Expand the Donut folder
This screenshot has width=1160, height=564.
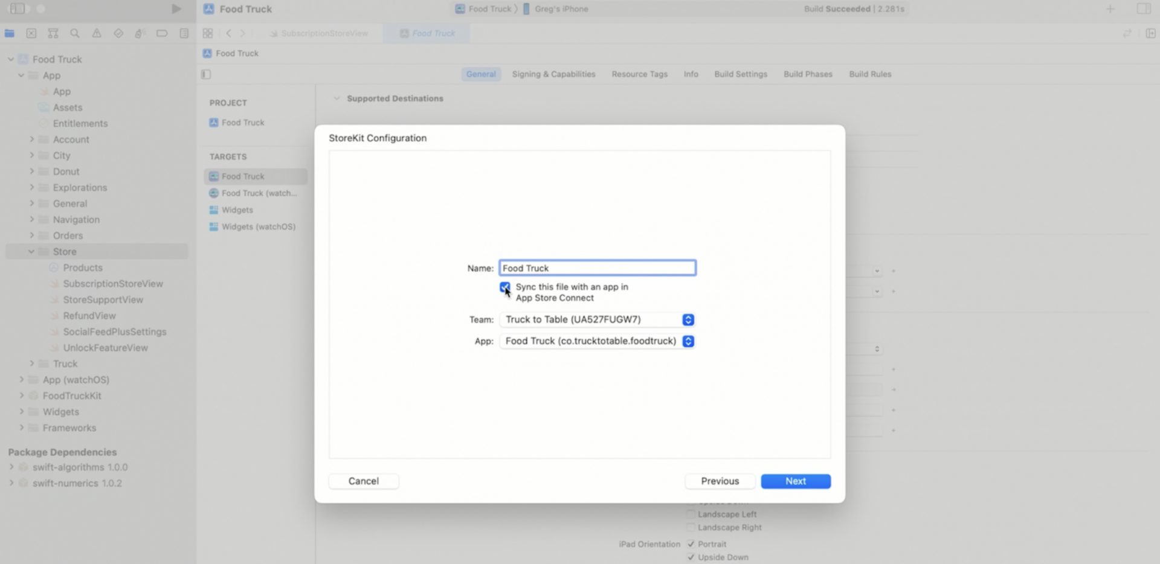pos(31,171)
